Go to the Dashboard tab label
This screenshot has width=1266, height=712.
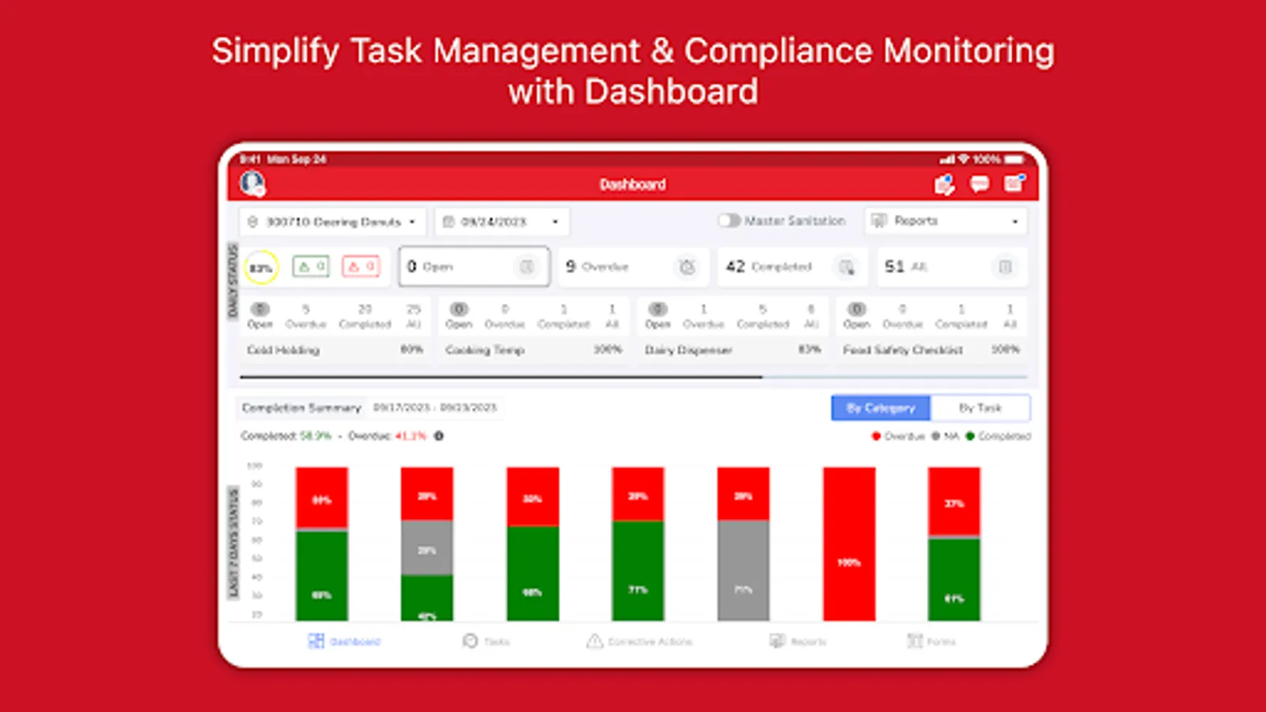tap(355, 642)
